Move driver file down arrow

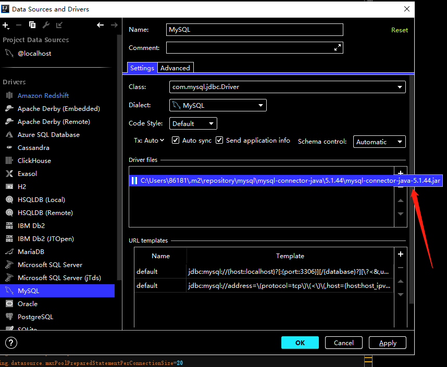[401, 214]
